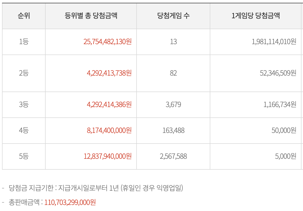Select the 2등 rank cell

(x=24, y=73)
